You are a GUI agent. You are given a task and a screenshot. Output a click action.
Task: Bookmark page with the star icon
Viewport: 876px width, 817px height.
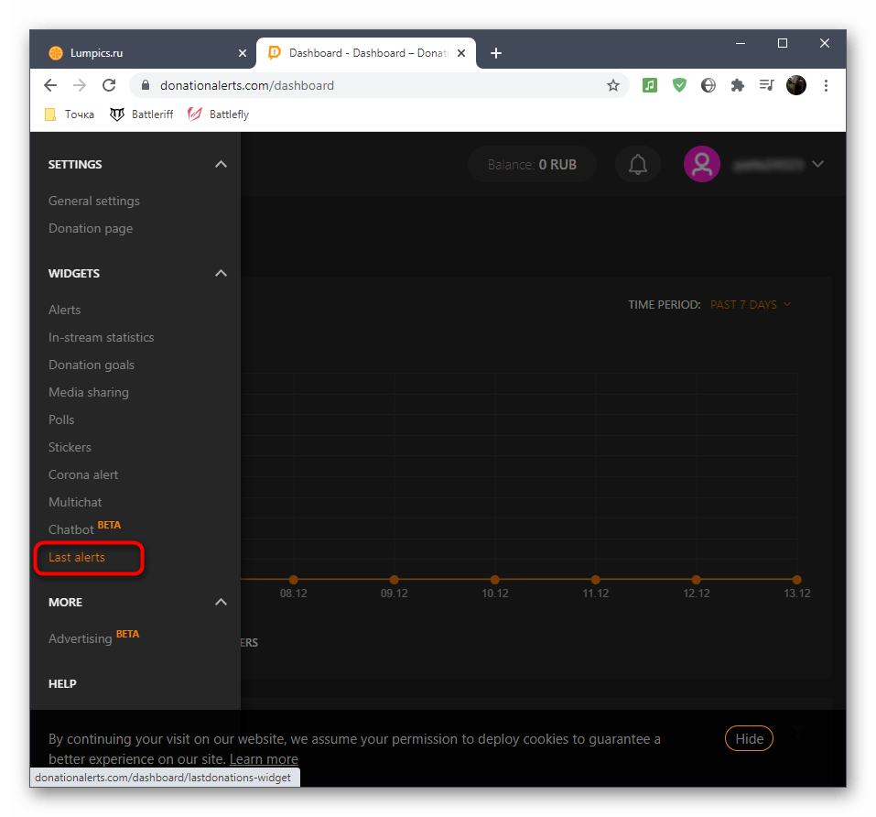[x=612, y=85]
